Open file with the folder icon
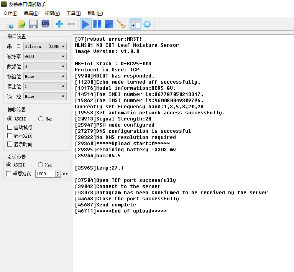 pyautogui.click(x=21, y=24)
